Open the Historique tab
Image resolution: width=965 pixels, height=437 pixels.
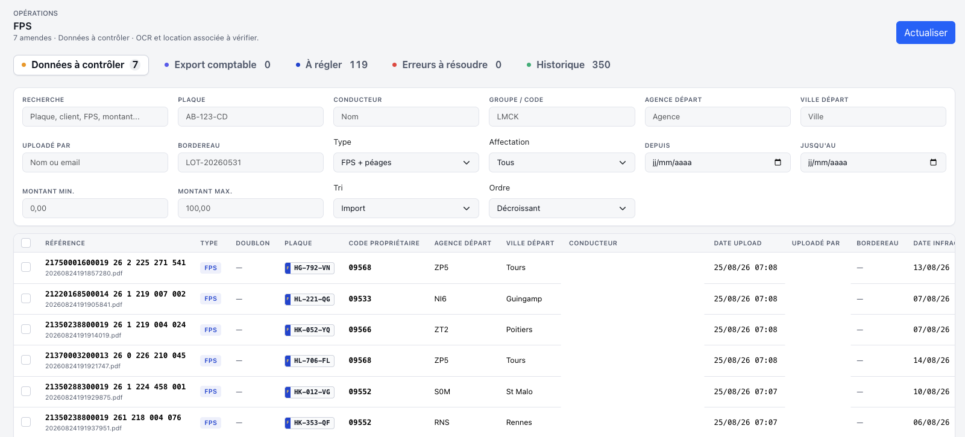pyautogui.click(x=568, y=65)
